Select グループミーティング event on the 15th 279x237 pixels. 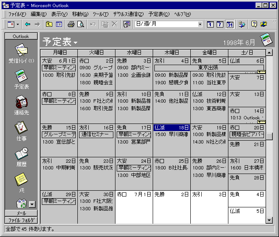59,135
